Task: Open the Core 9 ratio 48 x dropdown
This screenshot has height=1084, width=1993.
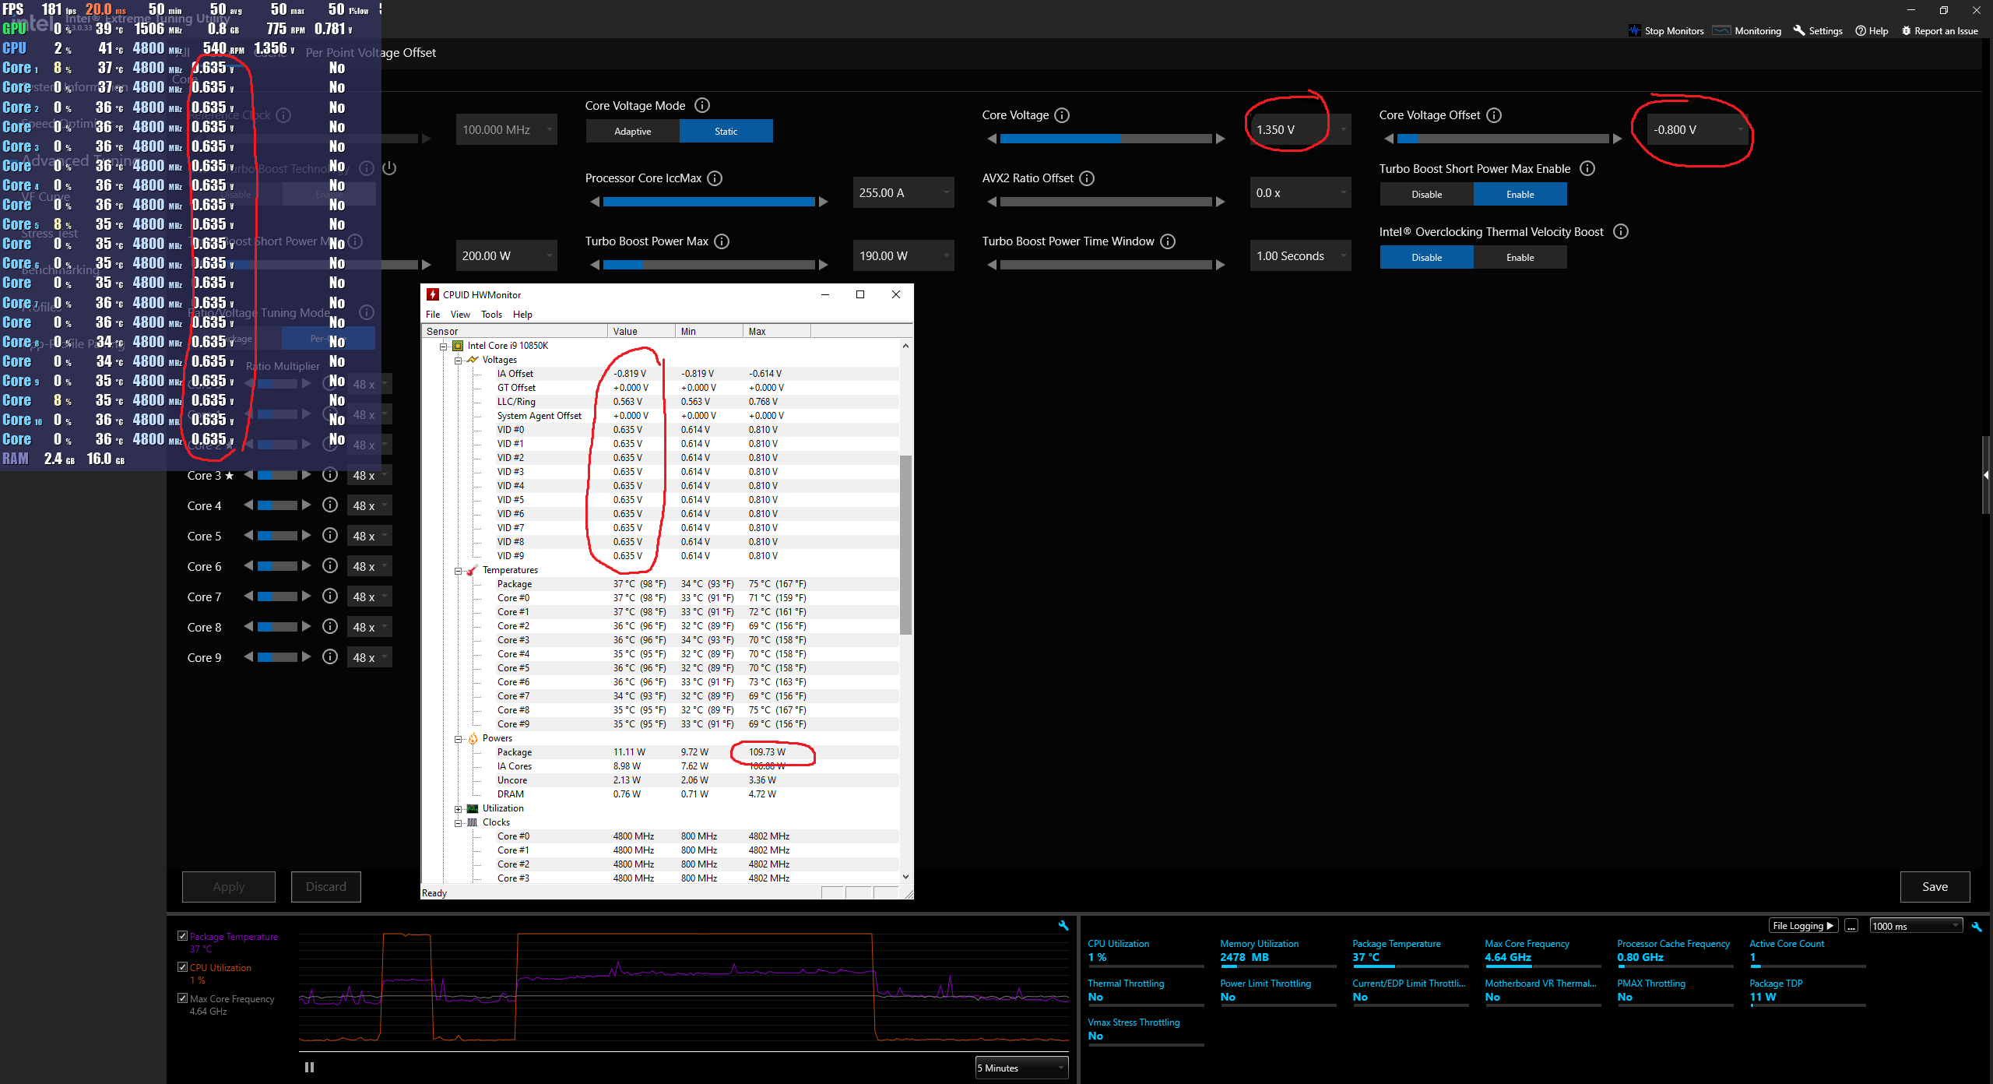Action: [x=369, y=657]
